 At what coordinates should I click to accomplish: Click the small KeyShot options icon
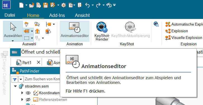click(x=156, y=24)
